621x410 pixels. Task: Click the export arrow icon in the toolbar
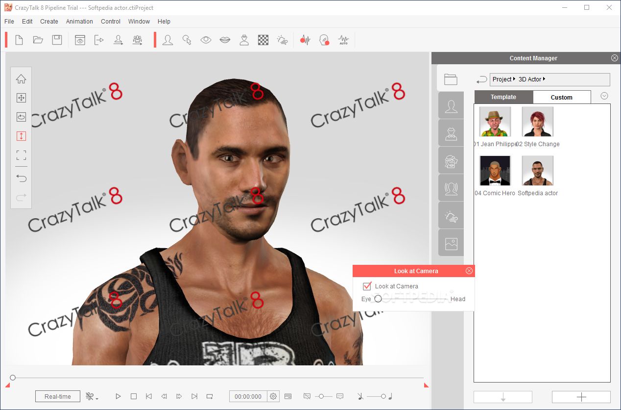click(x=99, y=40)
